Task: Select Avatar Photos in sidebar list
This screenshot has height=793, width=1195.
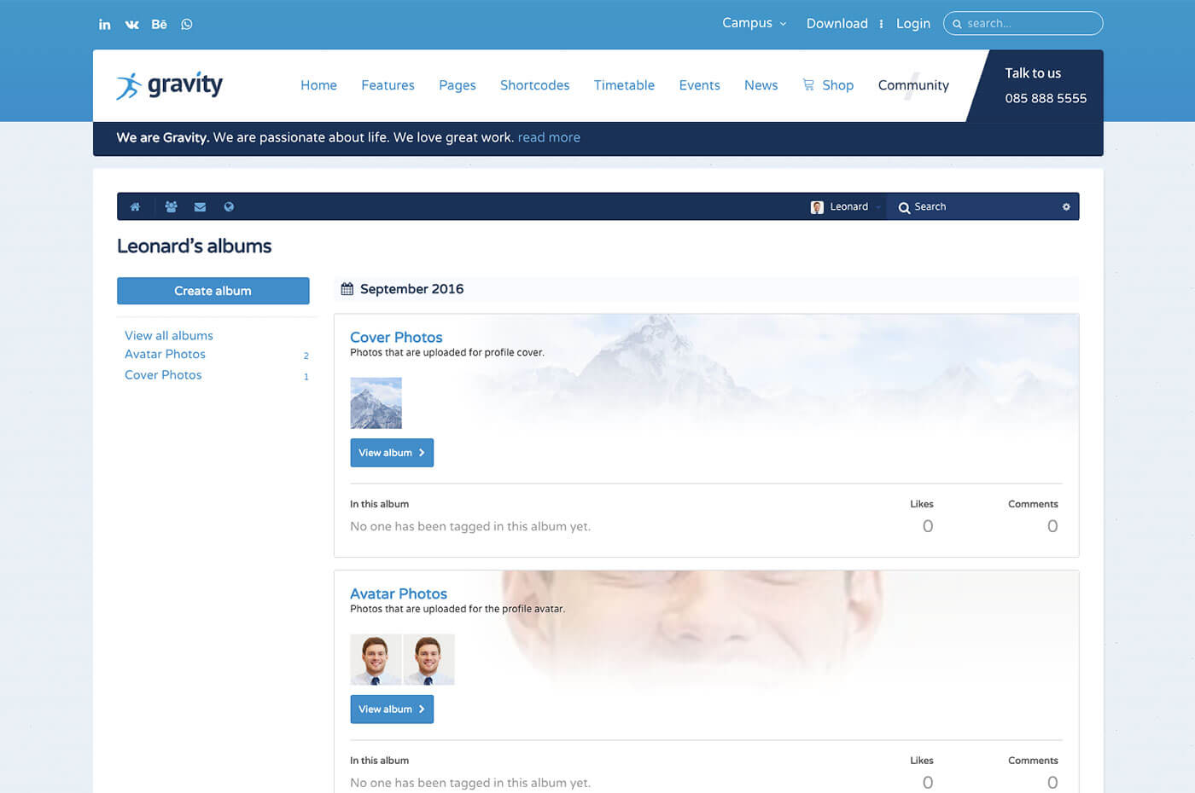Action: coord(165,354)
